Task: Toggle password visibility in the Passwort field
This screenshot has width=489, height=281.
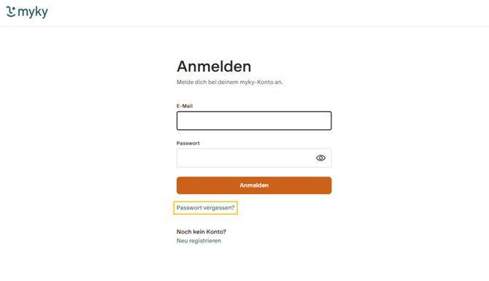Action: (x=320, y=158)
